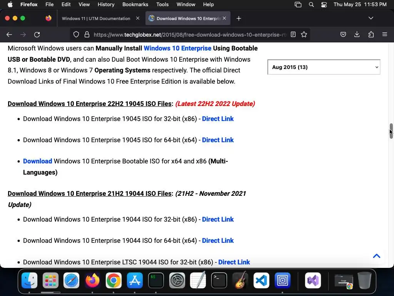The height and width of the screenshot is (296, 394).
Task: Click the Firefox app menu
Action: [x=29, y=5]
